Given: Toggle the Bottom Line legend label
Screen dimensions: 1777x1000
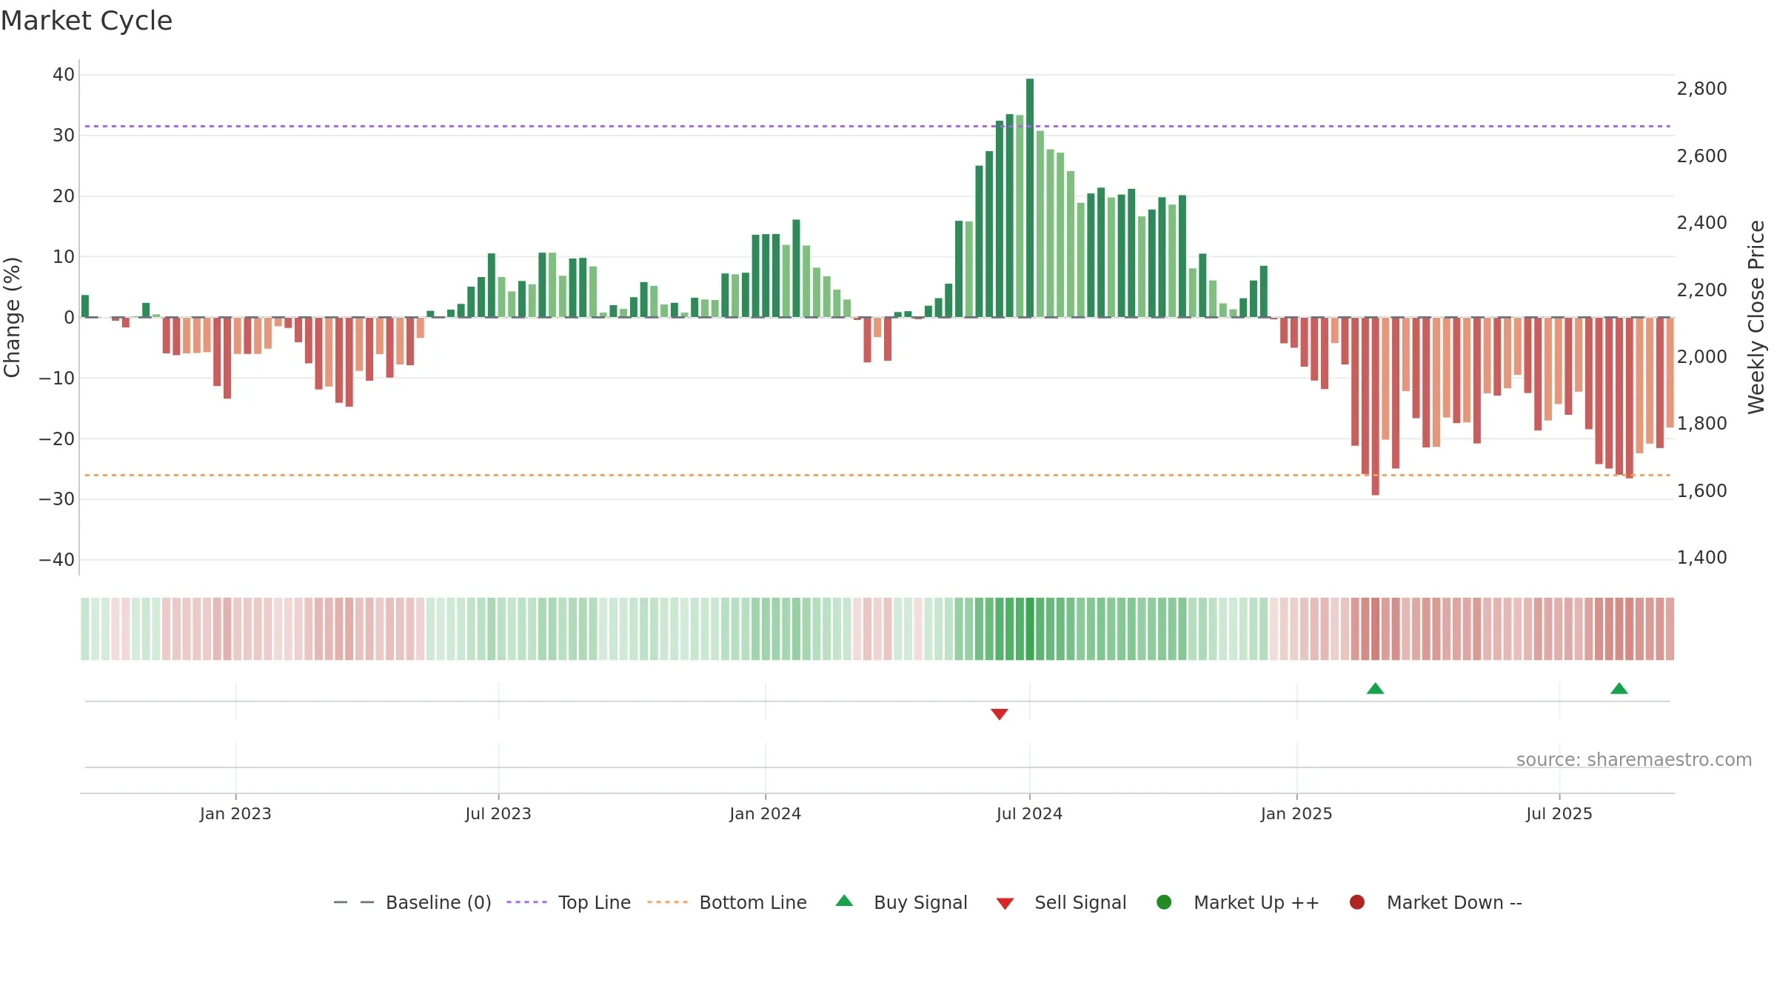Looking at the screenshot, I should pos(753,902).
